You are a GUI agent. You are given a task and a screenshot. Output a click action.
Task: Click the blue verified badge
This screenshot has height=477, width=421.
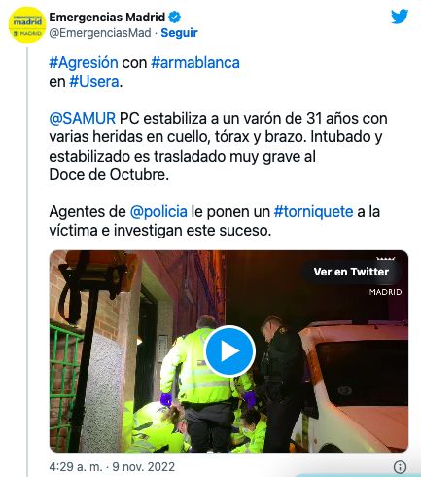[175, 17]
